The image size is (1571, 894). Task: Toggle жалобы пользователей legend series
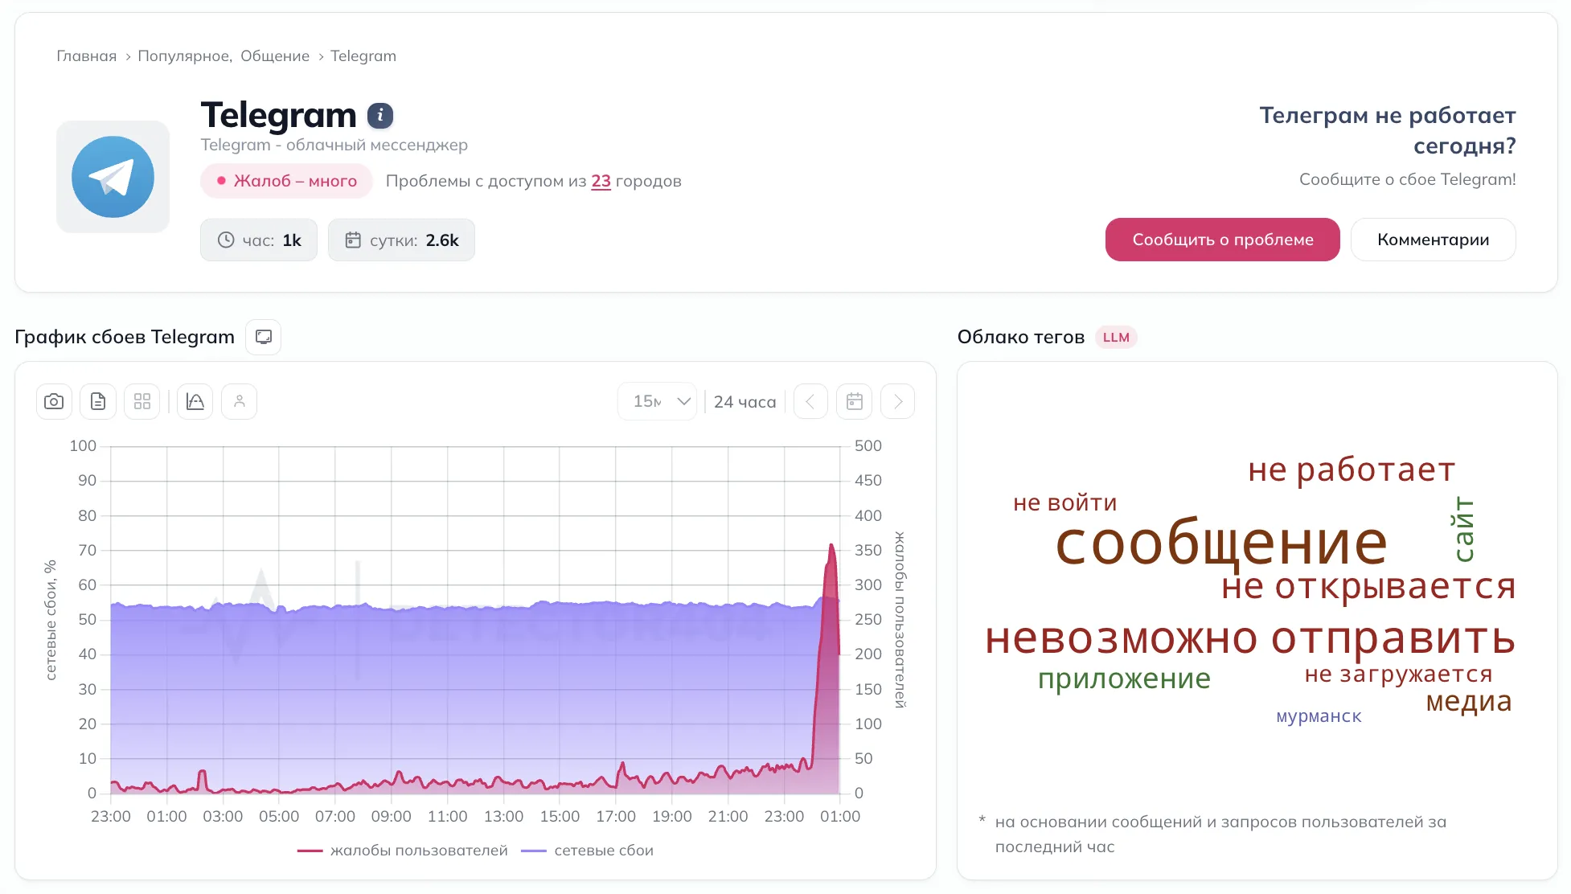[403, 851]
